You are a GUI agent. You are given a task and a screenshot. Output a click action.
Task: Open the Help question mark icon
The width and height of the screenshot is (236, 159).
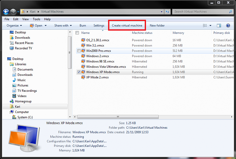[x=228, y=25]
